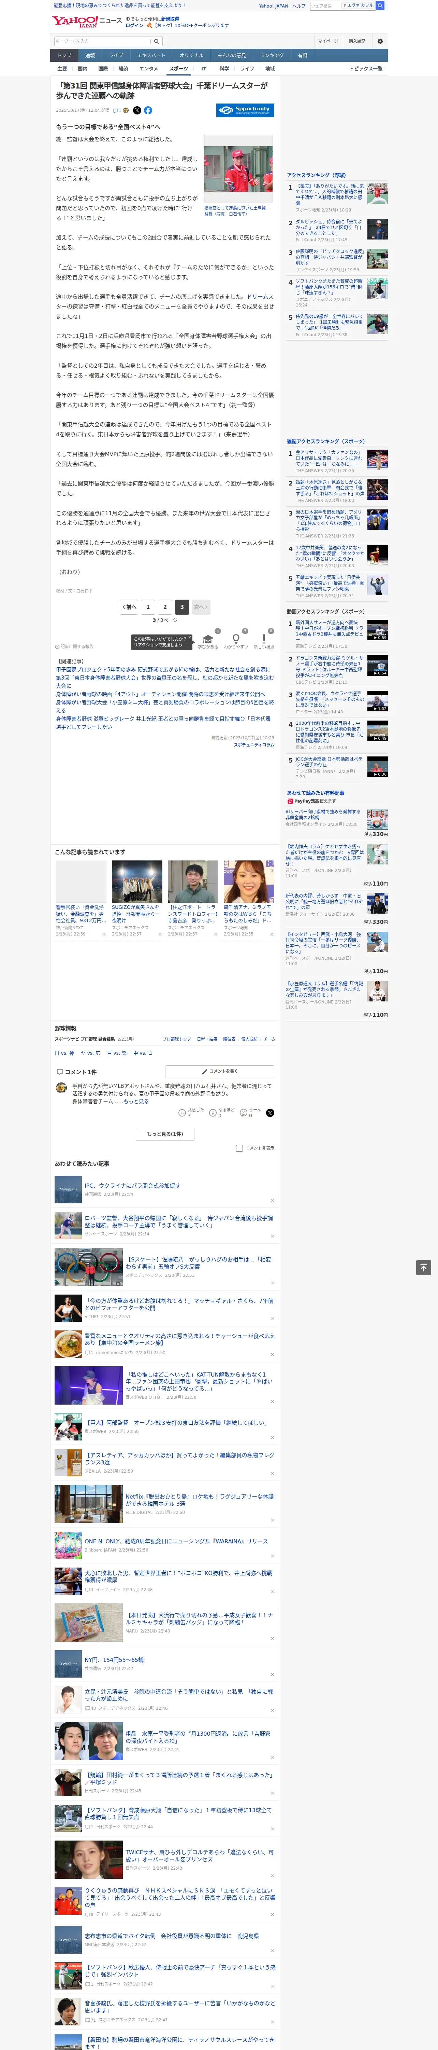Screen dimensions: 438x2050
Task: Open the Netflix ロケ地 hotel article
Action: tap(200, 1500)
